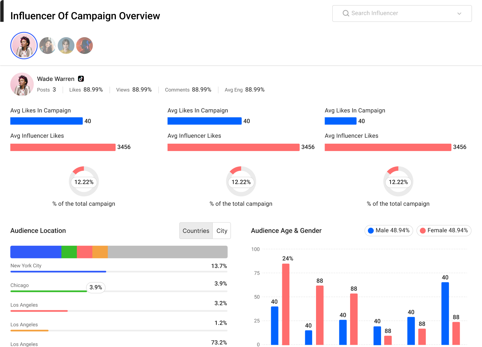Click the Audience Age & Gender heading
Image resolution: width=482 pixels, height=347 pixels.
(x=286, y=231)
